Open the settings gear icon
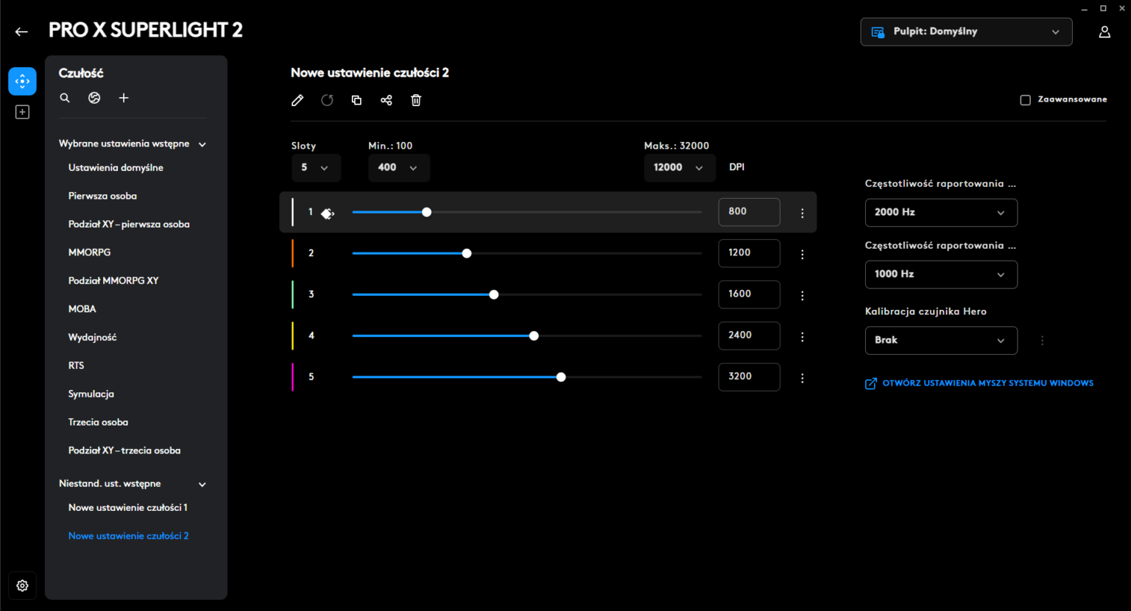Image resolution: width=1131 pixels, height=611 pixels. tap(22, 586)
